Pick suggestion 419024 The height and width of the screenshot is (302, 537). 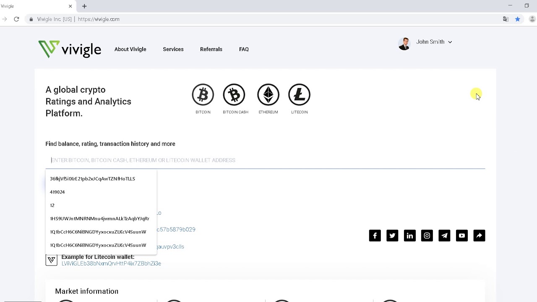tap(101, 192)
